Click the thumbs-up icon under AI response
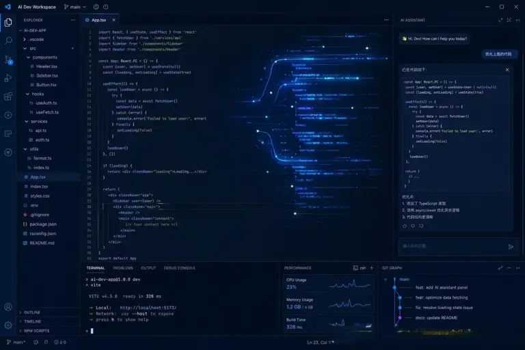Screen dimensions: 525x350 pyautogui.click(x=405, y=226)
